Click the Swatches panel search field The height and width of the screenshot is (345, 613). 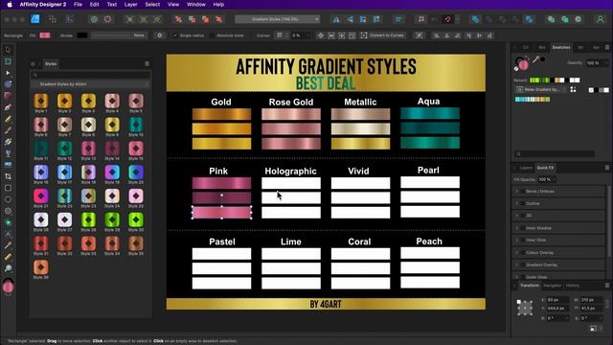point(555,154)
